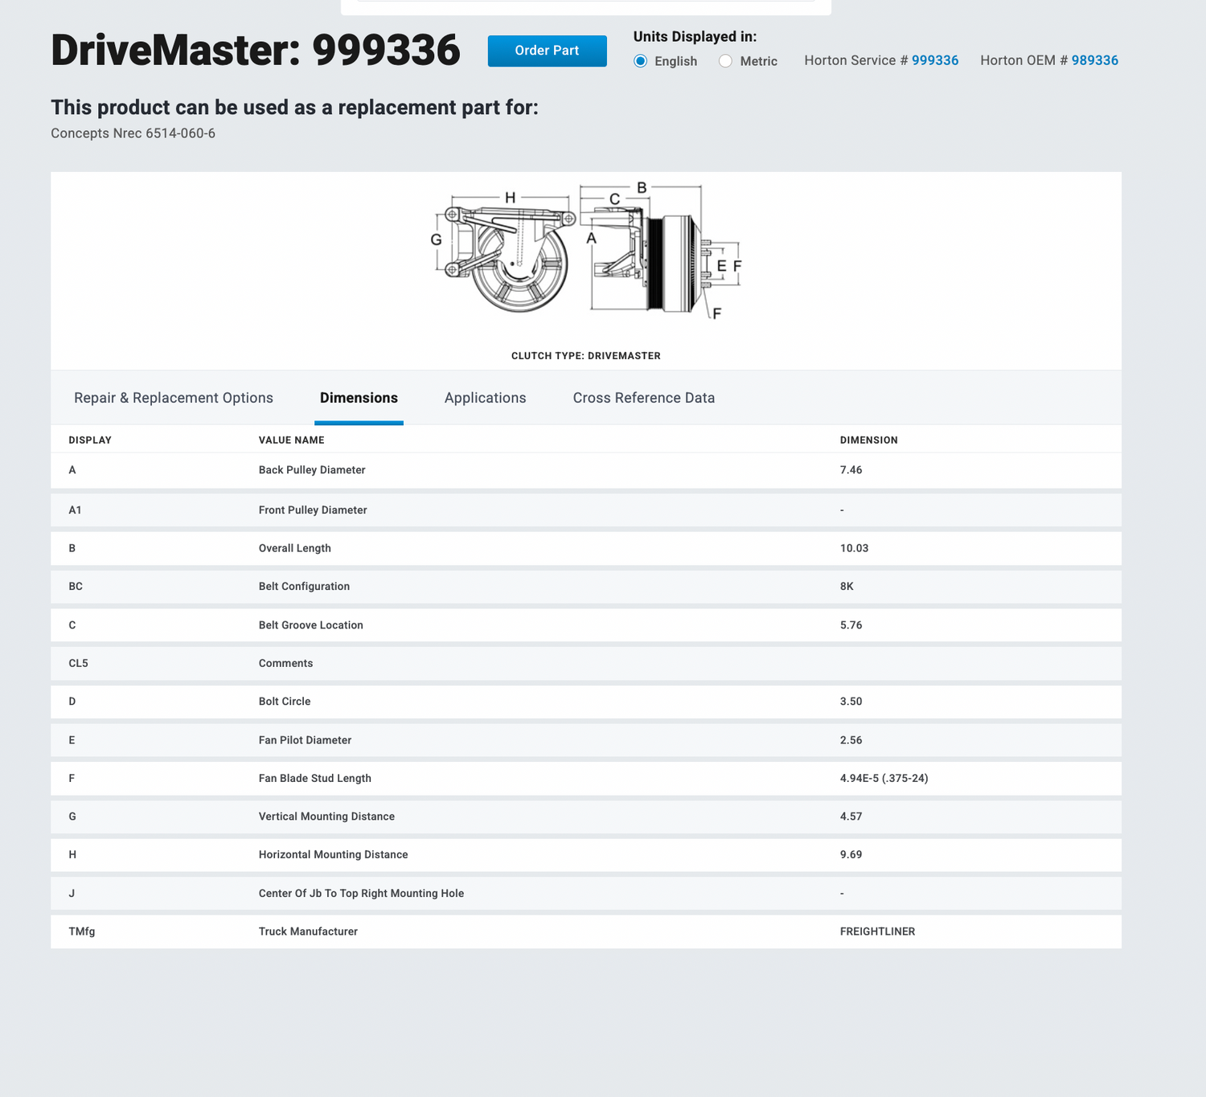Open Horton Service number 999336 link
1206x1097 pixels.
tap(934, 60)
